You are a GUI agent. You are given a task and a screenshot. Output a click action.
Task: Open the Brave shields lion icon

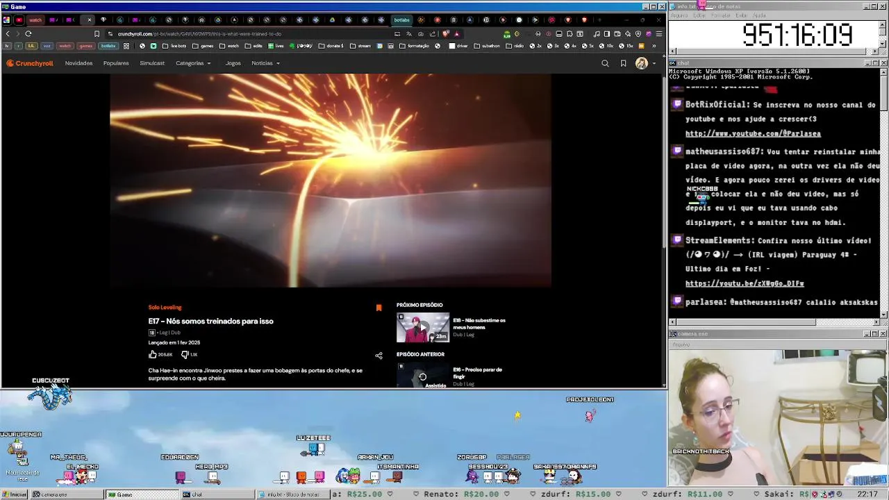click(445, 33)
